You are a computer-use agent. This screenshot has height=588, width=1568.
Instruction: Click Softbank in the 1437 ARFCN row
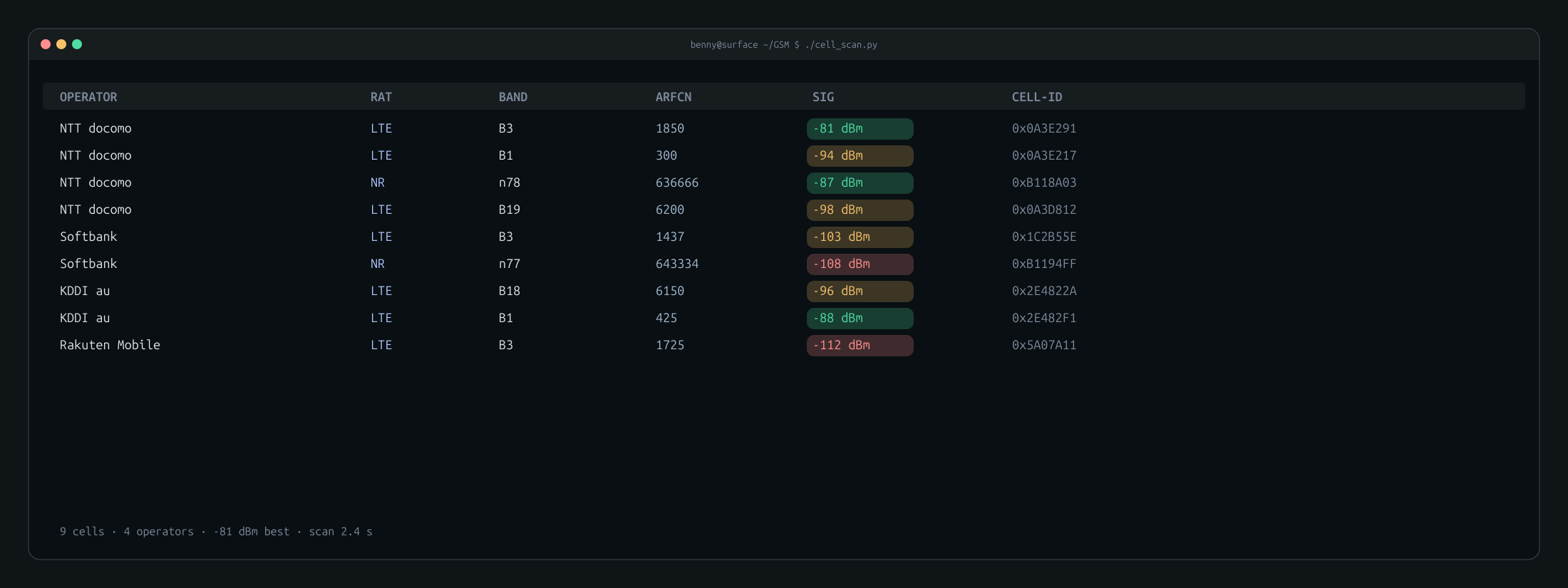click(x=88, y=237)
